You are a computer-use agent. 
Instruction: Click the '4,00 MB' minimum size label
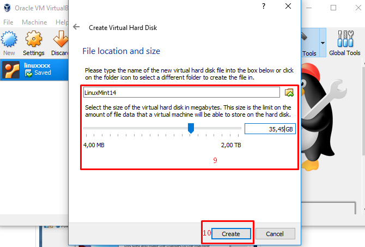[x=94, y=145]
